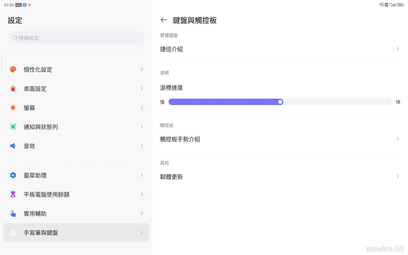Open the 韌體更新 entry
The height and width of the screenshot is (255, 408).
coord(171,177)
